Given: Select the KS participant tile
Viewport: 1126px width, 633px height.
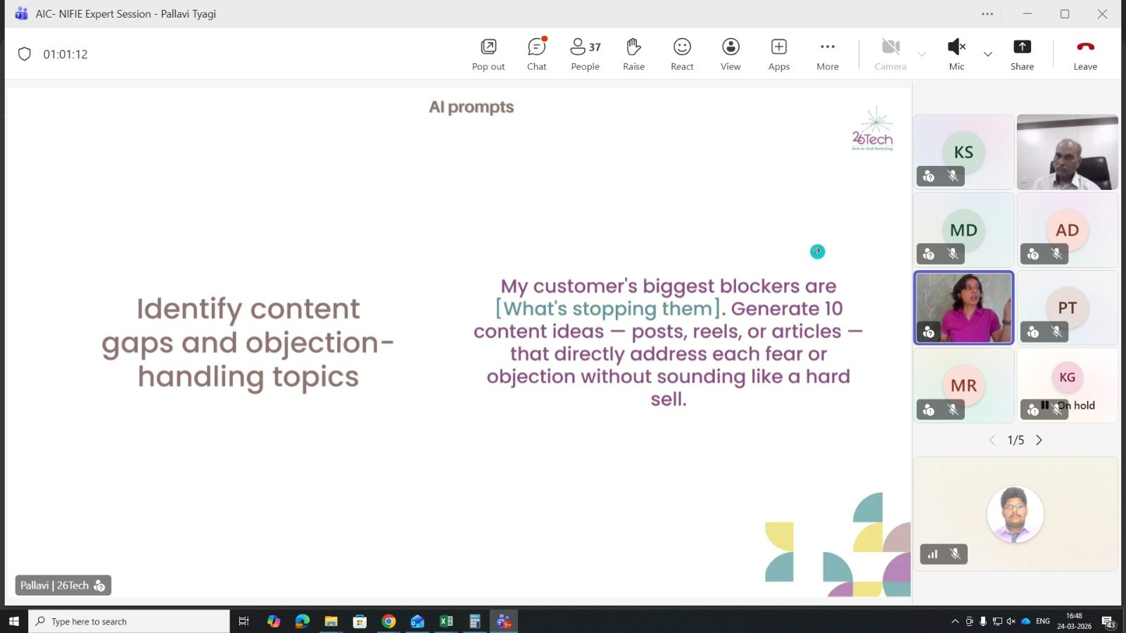Looking at the screenshot, I should [x=963, y=152].
